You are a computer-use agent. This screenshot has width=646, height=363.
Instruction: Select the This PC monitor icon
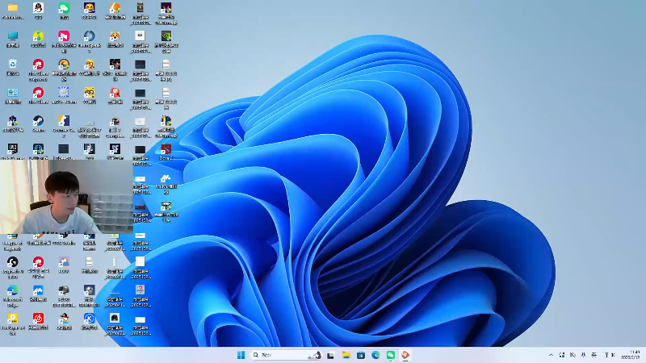(13, 36)
